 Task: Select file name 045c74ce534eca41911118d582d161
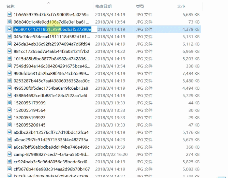[x=52, y=37]
